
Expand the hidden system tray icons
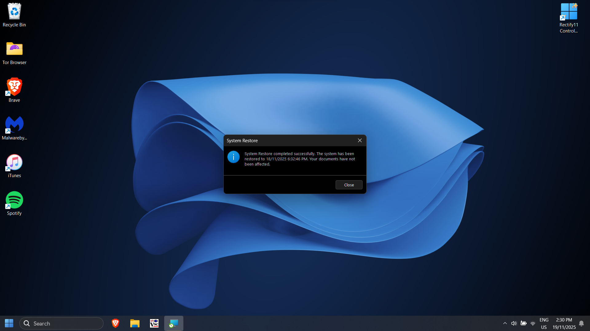coord(505,323)
